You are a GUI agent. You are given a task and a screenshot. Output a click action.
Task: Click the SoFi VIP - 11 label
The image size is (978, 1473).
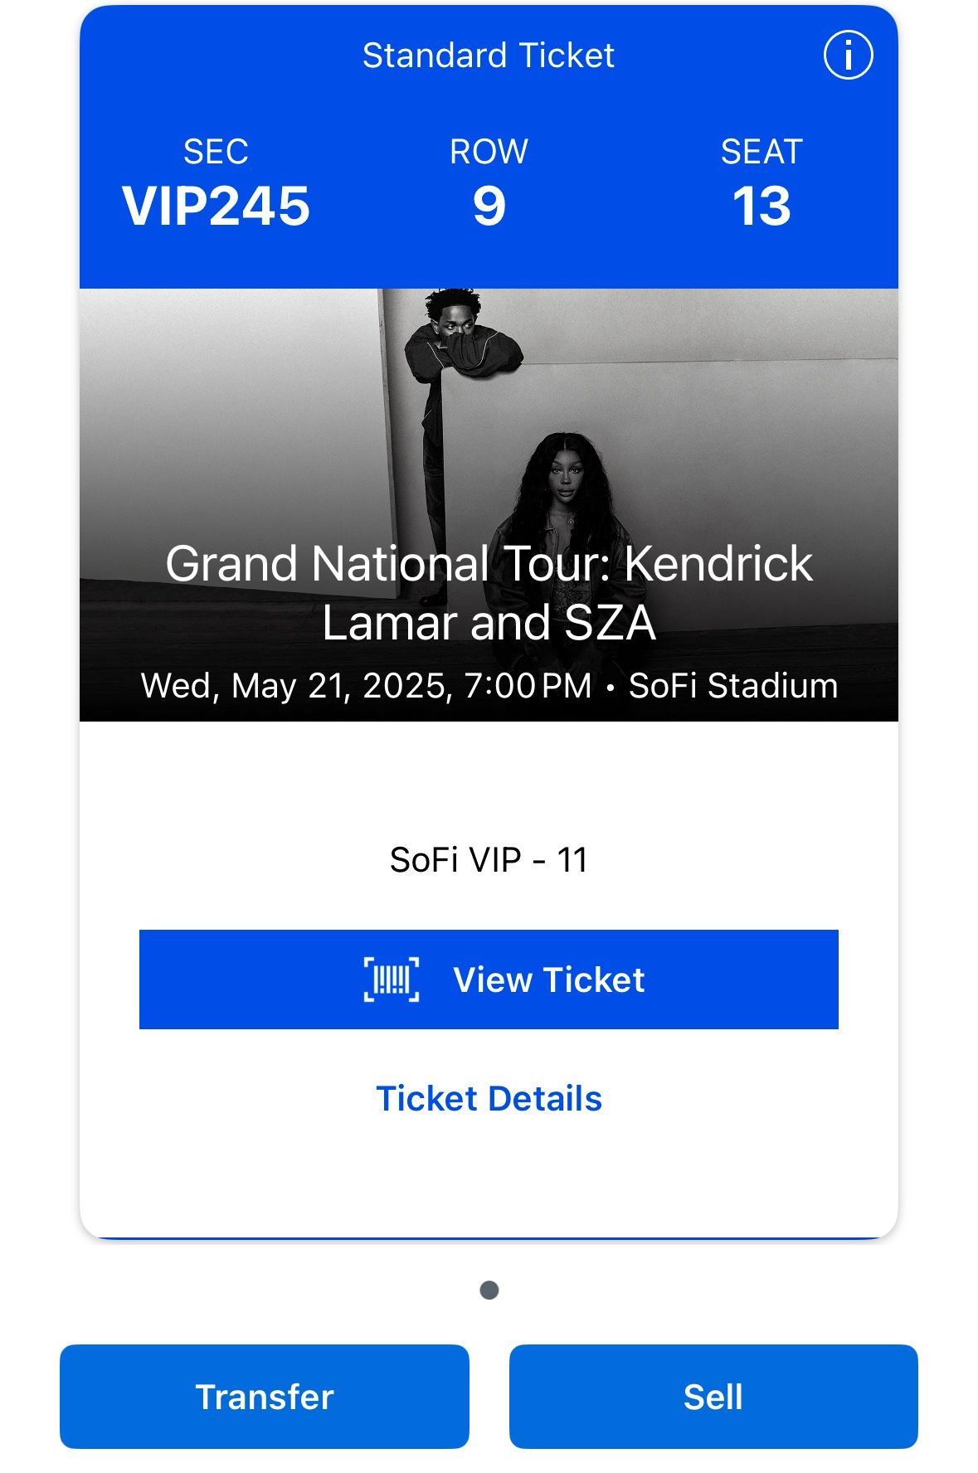[489, 860]
